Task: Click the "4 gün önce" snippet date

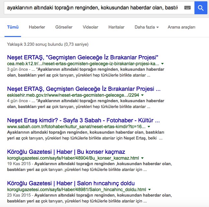Action: tap(17, 101)
